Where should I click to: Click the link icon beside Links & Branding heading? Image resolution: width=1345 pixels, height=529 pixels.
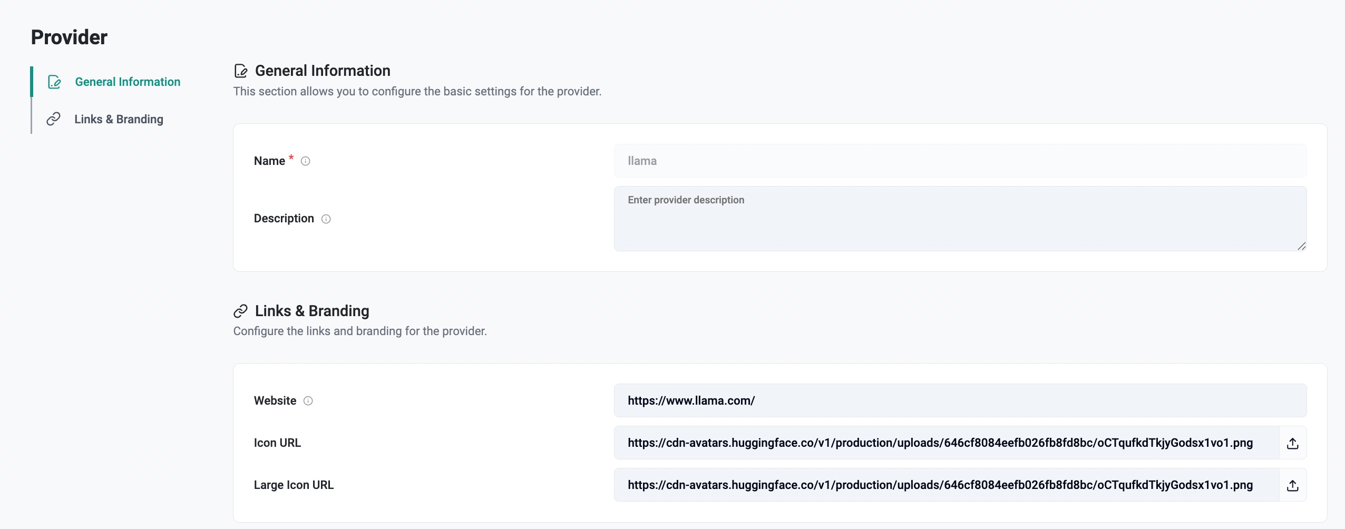(x=240, y=311)
